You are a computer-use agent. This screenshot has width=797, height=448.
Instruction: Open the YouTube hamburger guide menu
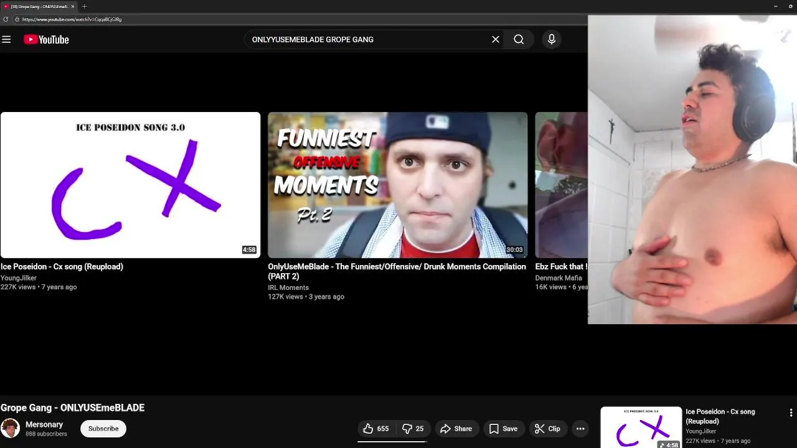coord(6,39)
